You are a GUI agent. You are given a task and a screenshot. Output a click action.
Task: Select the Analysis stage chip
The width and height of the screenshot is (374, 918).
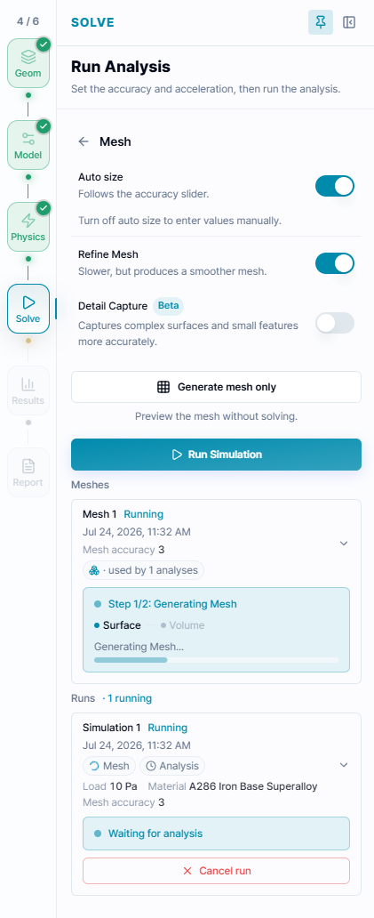pos(172,766)
